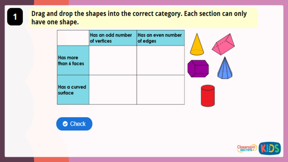
Task: Select the 'Has an odd number of vertices' column header
Action: click(112, 38)
